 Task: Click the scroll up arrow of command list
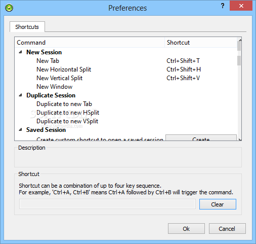pyautogui.click(x=239, y=40)
